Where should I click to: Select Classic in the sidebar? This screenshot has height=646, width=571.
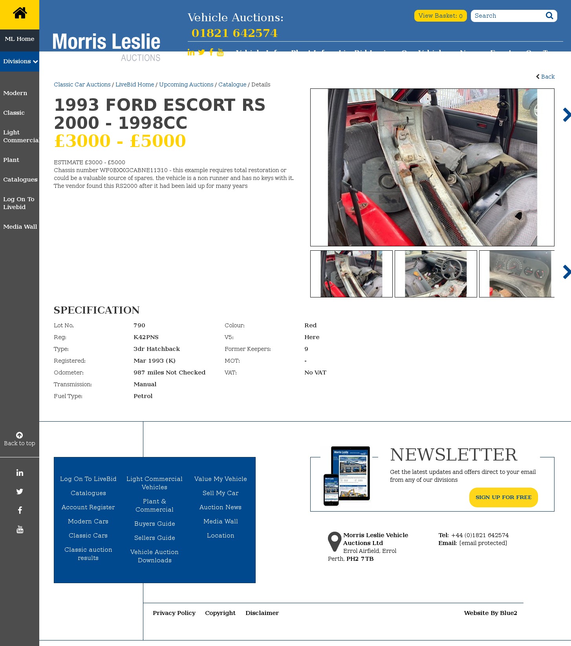point(14,113)
